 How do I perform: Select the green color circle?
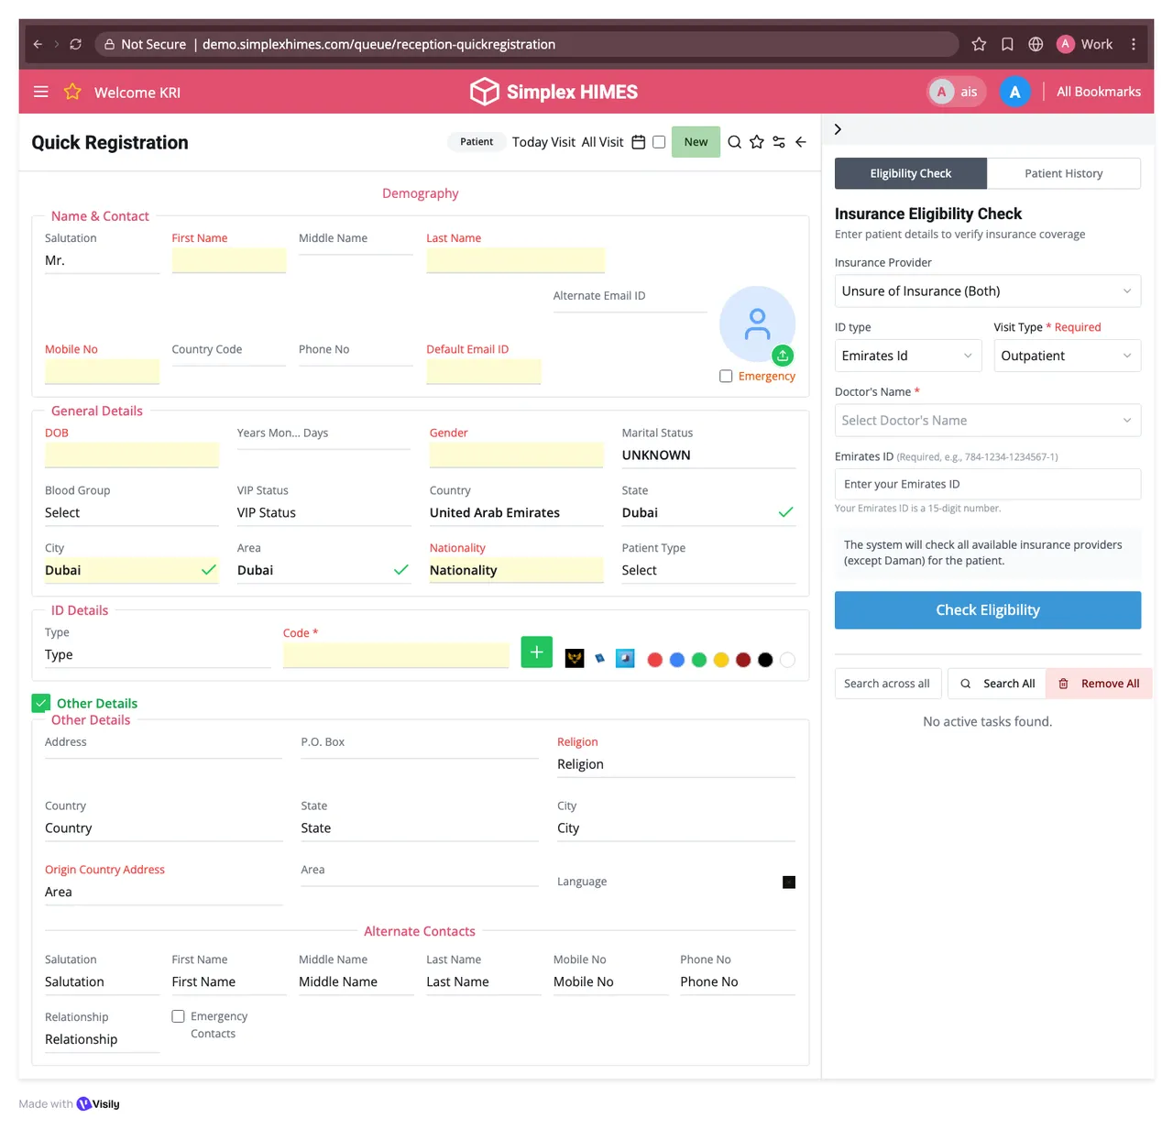(x=699, y=660)
